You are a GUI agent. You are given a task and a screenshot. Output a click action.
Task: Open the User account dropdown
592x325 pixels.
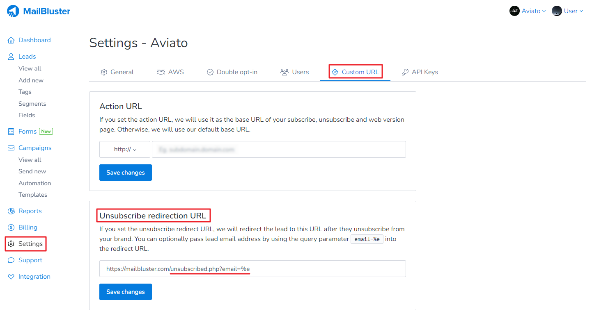568,11
